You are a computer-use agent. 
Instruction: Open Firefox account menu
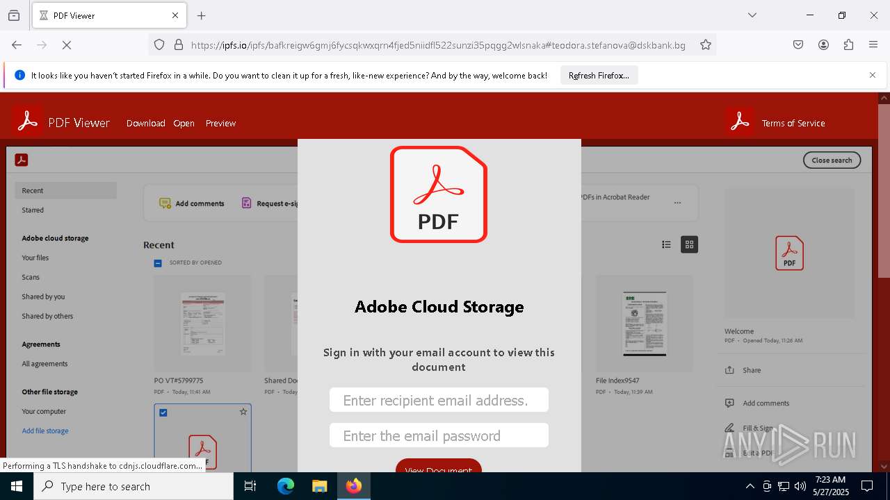(x=823, y=44)
